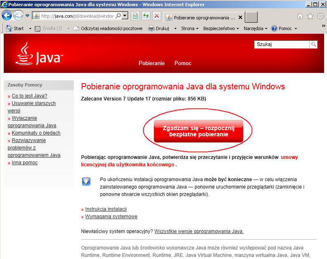Open the end-user license agreement link
This screenshot has height=259, width=327.
point(127,164)
